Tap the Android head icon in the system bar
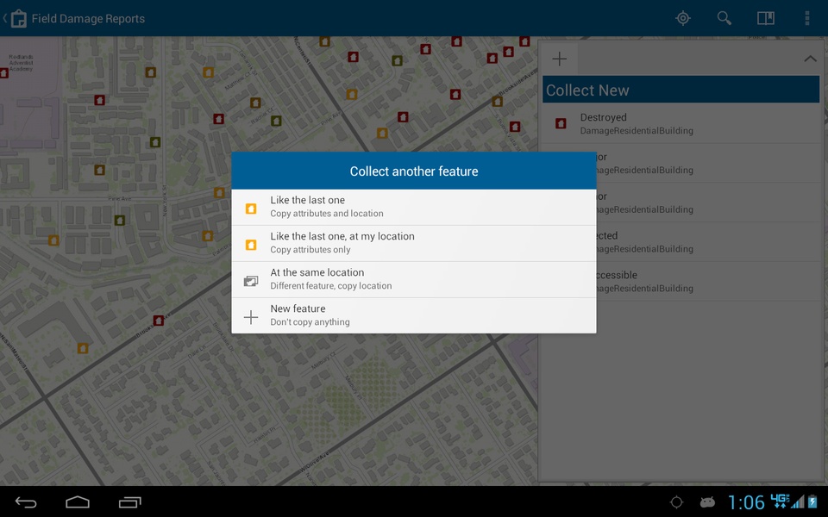 tap(707, 502)
